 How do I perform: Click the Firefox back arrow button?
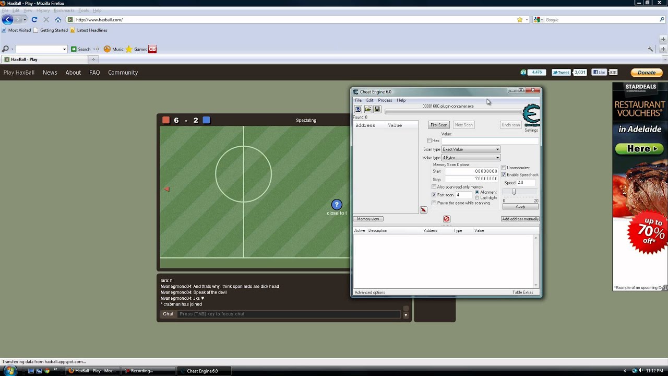coord(7,20)
